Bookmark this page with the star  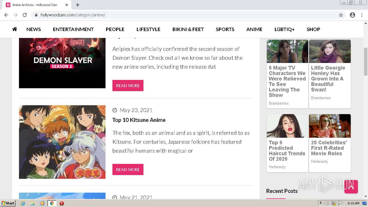341,15
